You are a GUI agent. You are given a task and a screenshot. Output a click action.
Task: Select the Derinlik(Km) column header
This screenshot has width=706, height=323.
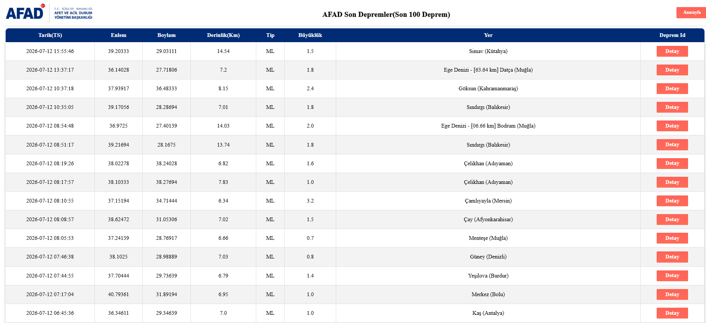pyautogui.click(x=223, y=35)
